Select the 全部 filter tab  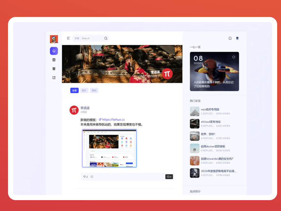[74, 90]
